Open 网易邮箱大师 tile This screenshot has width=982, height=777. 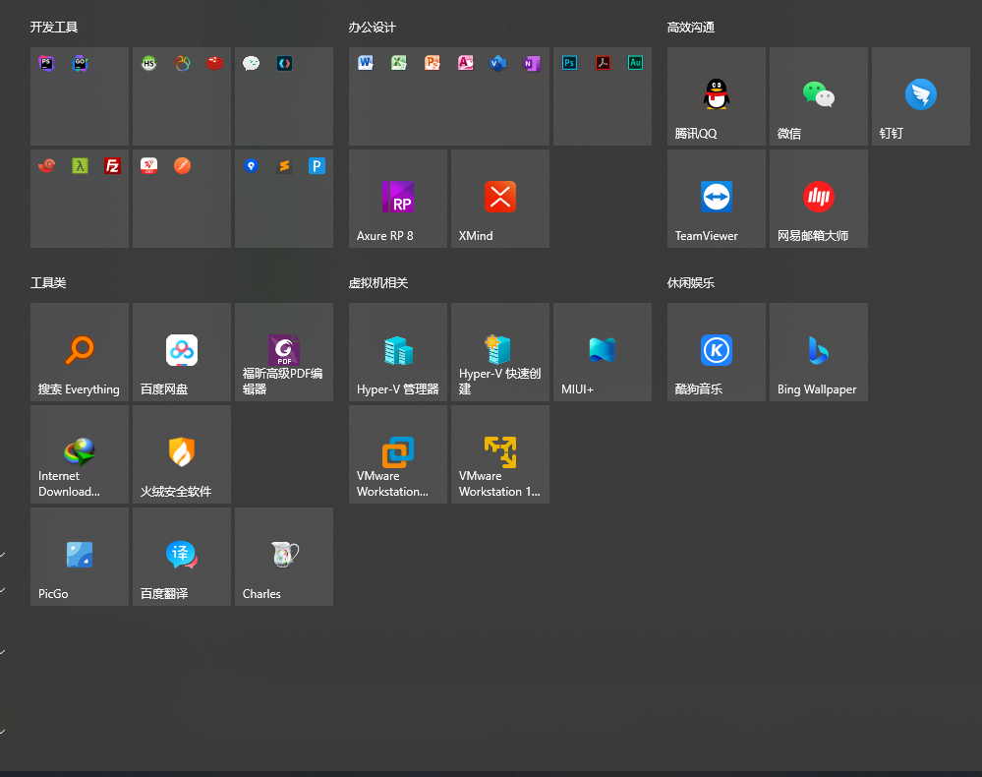819,199
